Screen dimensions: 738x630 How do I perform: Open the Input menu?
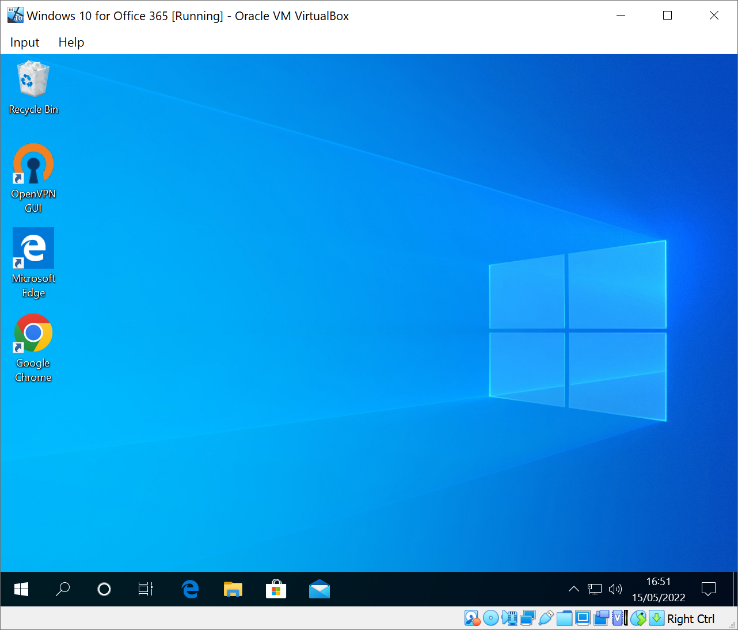[x=25, y=43]
